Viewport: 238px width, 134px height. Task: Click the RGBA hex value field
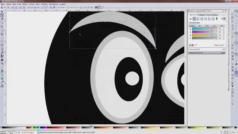[222, 45]
